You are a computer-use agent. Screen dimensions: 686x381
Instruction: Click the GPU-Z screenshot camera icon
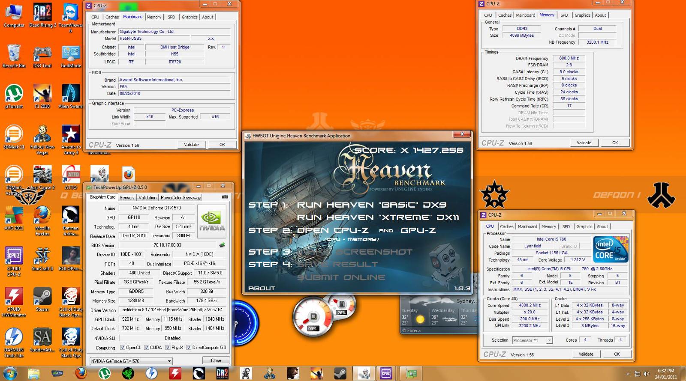(x=225, y=197)
